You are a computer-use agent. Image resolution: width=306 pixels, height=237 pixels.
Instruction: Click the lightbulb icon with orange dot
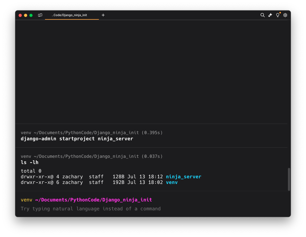coord(278,15)
